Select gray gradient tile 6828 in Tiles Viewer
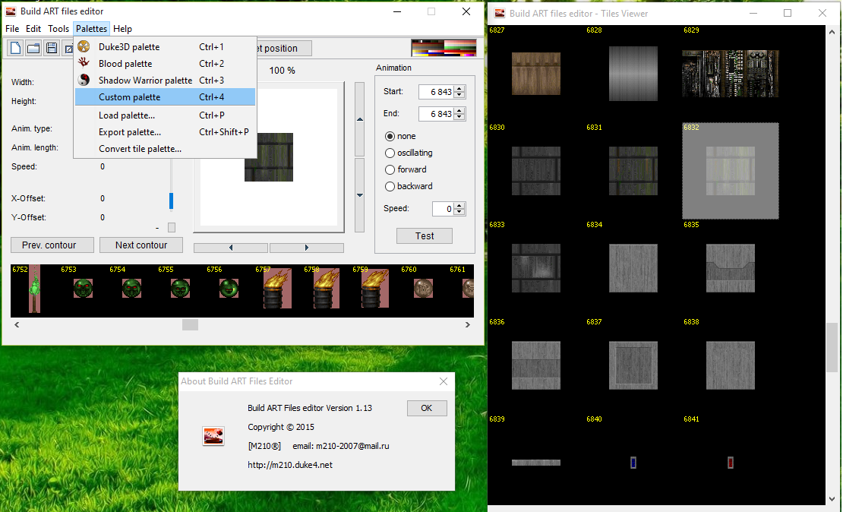This screenshot has width=843, height=512. [633, 74]
